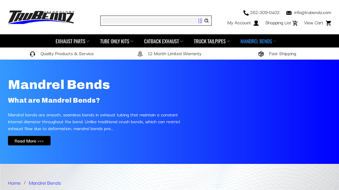Image resolution: width=339 pixels, height=190 pixels.
Task: Open the Catback Exhaust dropdown menu
Action: coord(164,41)
